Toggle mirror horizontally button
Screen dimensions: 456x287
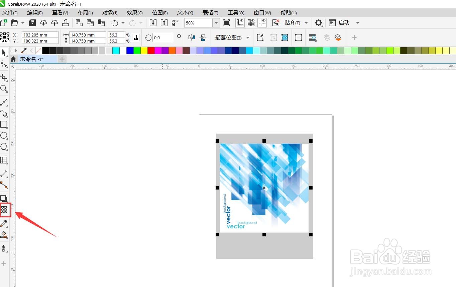click(x=192, y=38)
